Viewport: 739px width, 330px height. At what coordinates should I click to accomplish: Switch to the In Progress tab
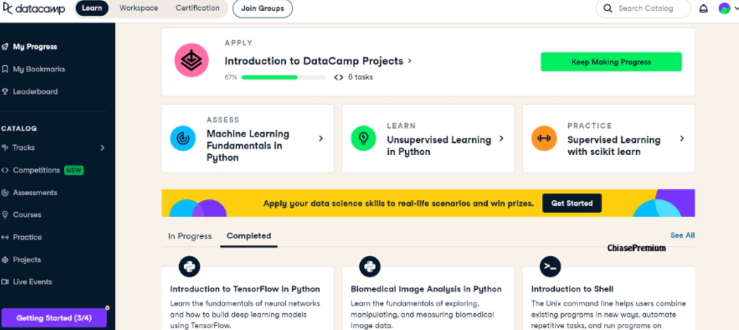point(189,236)
